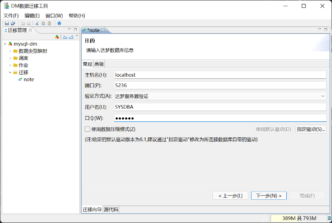Viewport: 332px width, 223px height.
Task: Click the export project arrow icon
Action: point(71,37)
